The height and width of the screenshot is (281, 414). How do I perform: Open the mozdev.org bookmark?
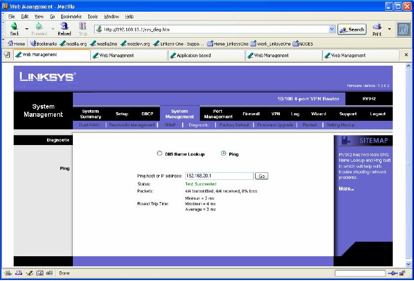[x=135, y=43]
